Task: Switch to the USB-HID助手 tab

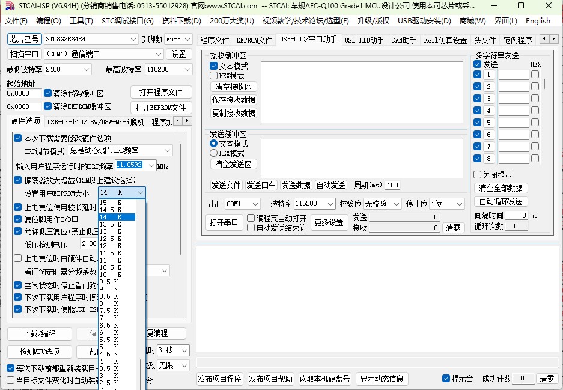Action: 364,40
